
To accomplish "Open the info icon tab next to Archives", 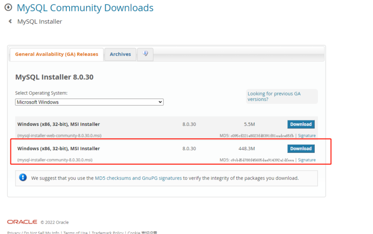I will click(145, 54).
